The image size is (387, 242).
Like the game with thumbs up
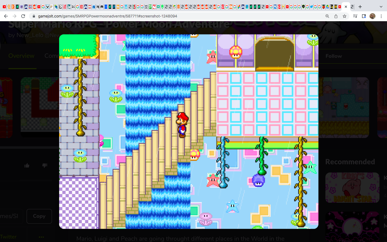pos(27,165)
